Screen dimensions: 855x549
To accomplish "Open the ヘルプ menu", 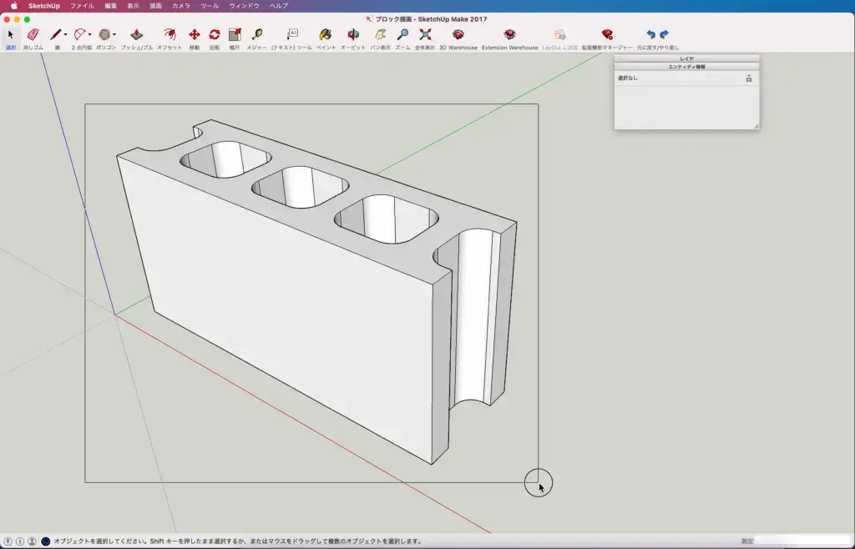I will (x=279, y=6).
